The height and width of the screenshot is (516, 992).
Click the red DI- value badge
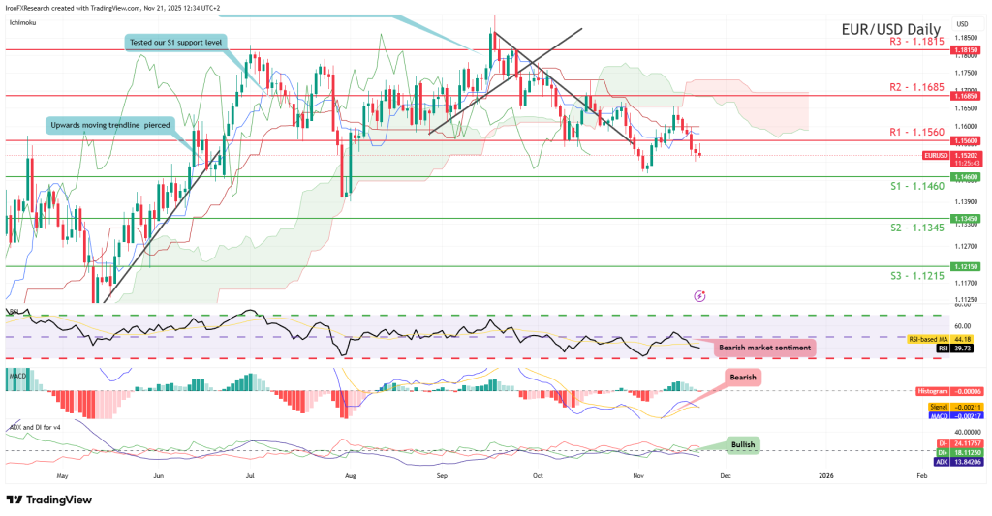[x=962, y=442]
